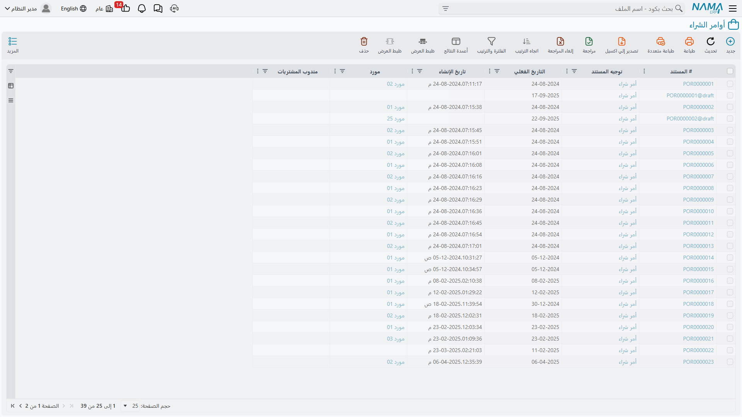Check the row POR0000001@draft
Image resolution: width=742 pixels, height=417 pixels.
pyautogui.click(x=730, y=95)
